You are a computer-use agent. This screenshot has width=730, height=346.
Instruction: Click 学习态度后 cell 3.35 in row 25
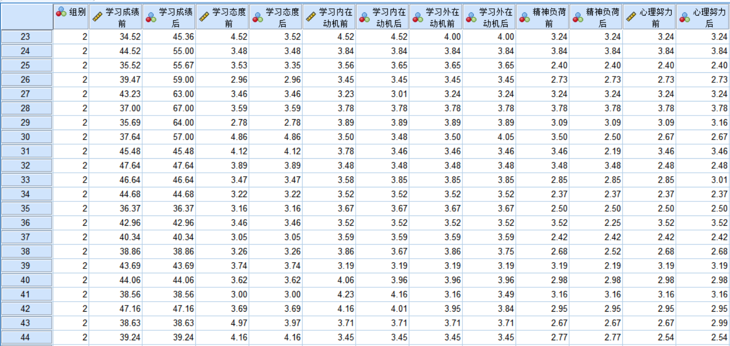276,66
